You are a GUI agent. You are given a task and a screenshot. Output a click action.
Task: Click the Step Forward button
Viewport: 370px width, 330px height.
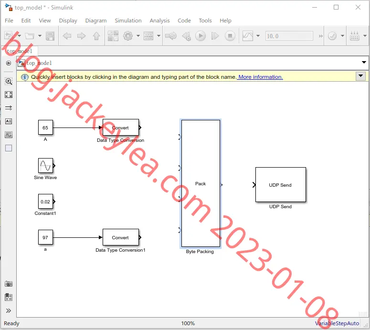click(215, 36)
